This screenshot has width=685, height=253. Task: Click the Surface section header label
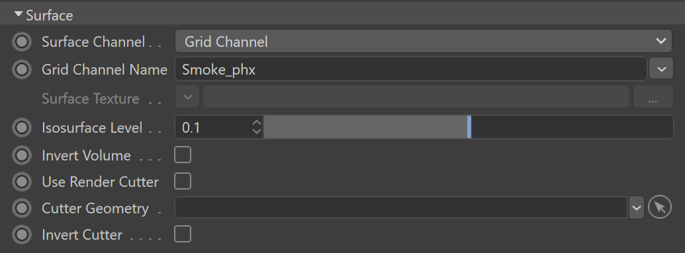click(50, 15)
